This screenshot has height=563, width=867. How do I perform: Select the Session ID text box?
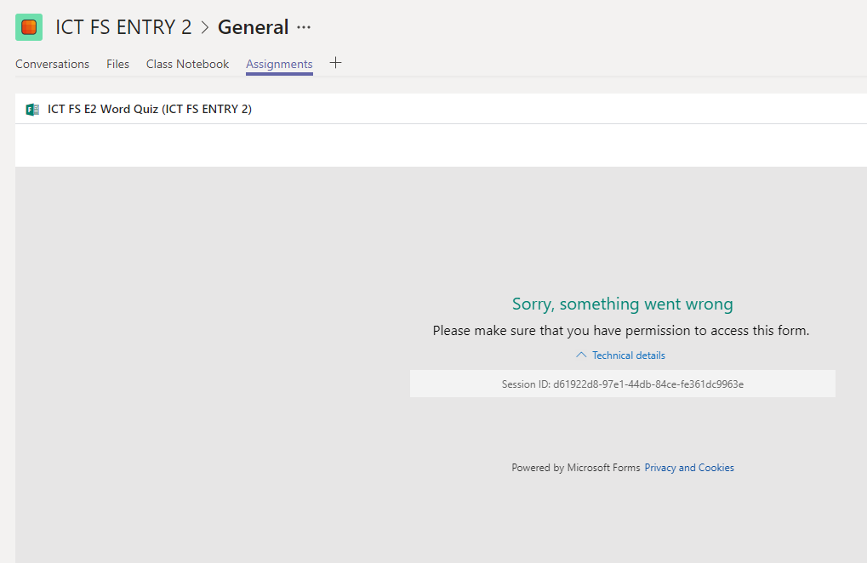click(622, 384)
